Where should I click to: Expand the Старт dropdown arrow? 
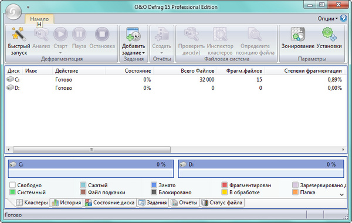60,53
